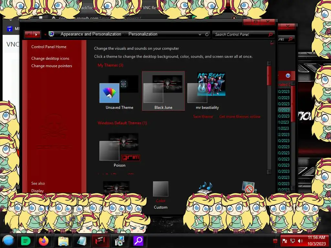Click the blue help icon in background window

click(x=288, y=76)
